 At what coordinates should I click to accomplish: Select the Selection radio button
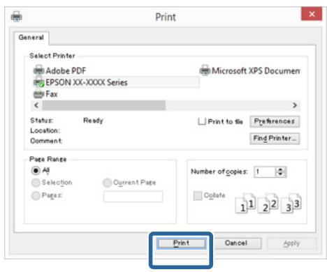[36, 183]
